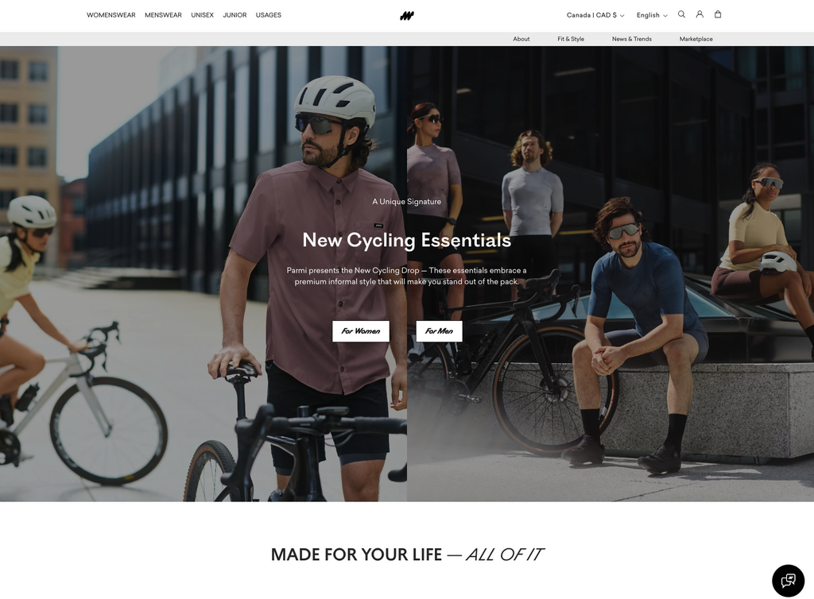Click the New Cycling Essentials headline

tap(406, 240)
